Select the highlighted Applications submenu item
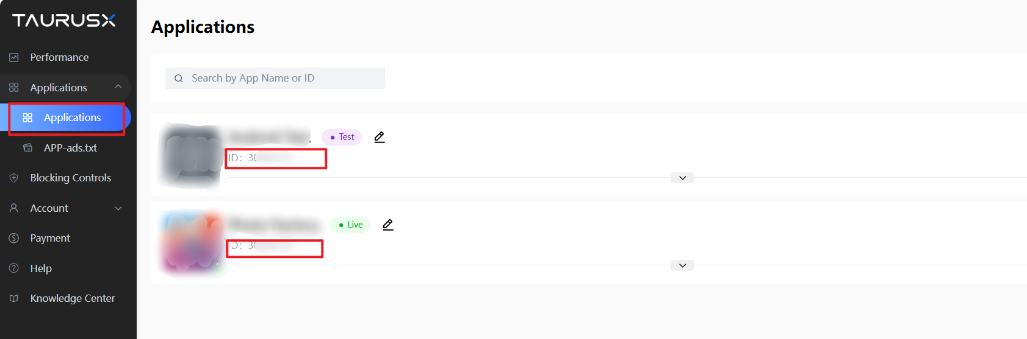1027x339 pixels. [x=72, y=117]
